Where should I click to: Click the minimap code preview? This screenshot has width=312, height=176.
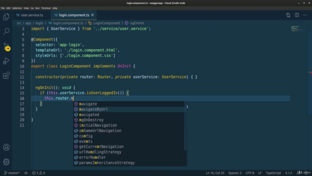[x=297, y=29]
